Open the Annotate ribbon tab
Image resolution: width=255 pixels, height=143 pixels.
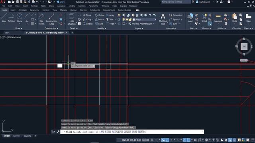(22, 10)
